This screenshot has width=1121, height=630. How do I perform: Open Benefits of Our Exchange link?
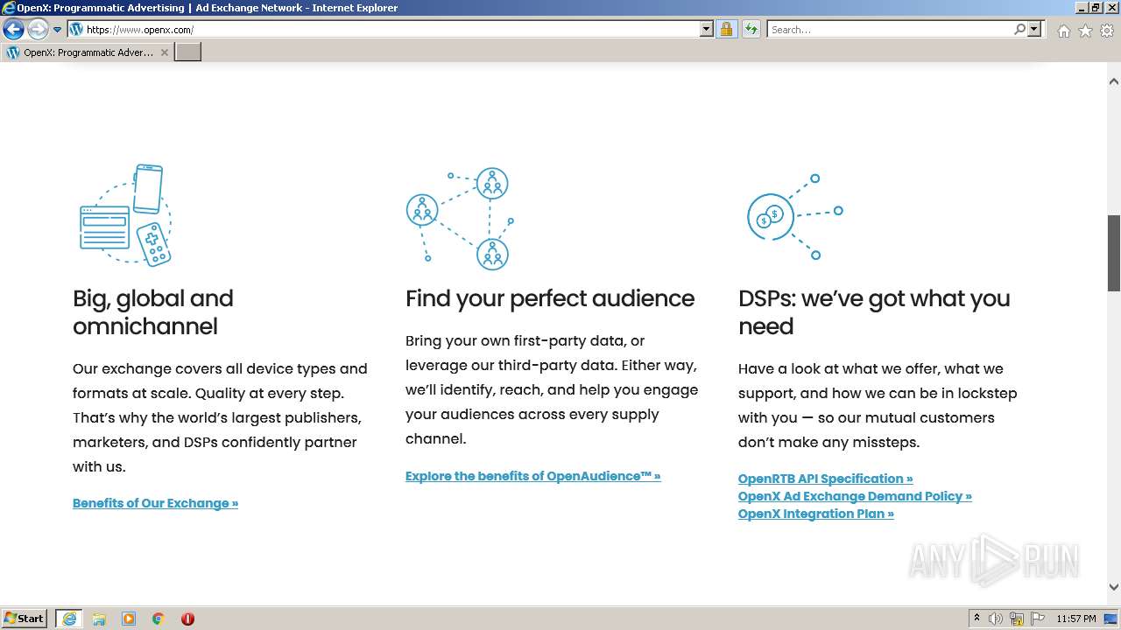click(155, 503)
